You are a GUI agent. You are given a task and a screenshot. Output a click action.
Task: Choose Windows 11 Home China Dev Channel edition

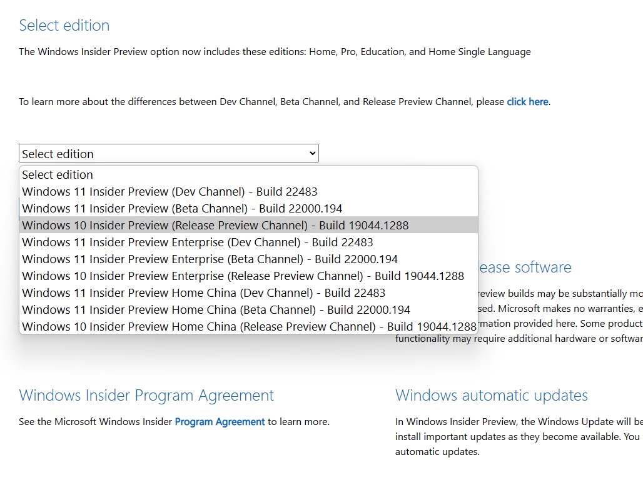pyautogui.click(x=203, y=292)
